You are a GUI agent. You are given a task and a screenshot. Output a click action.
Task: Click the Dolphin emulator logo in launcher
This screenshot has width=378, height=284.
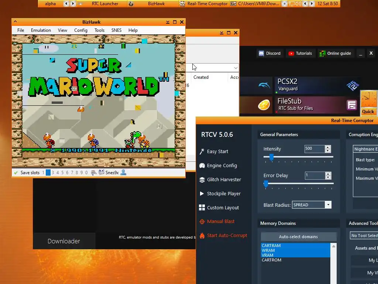pos(264,85)
